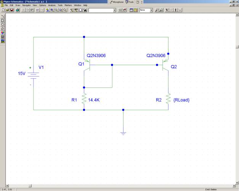Viewport: 239px width, 191px height.
Task: Click the R1 14.4K resistor value label
Action: (x=93, y=100)
